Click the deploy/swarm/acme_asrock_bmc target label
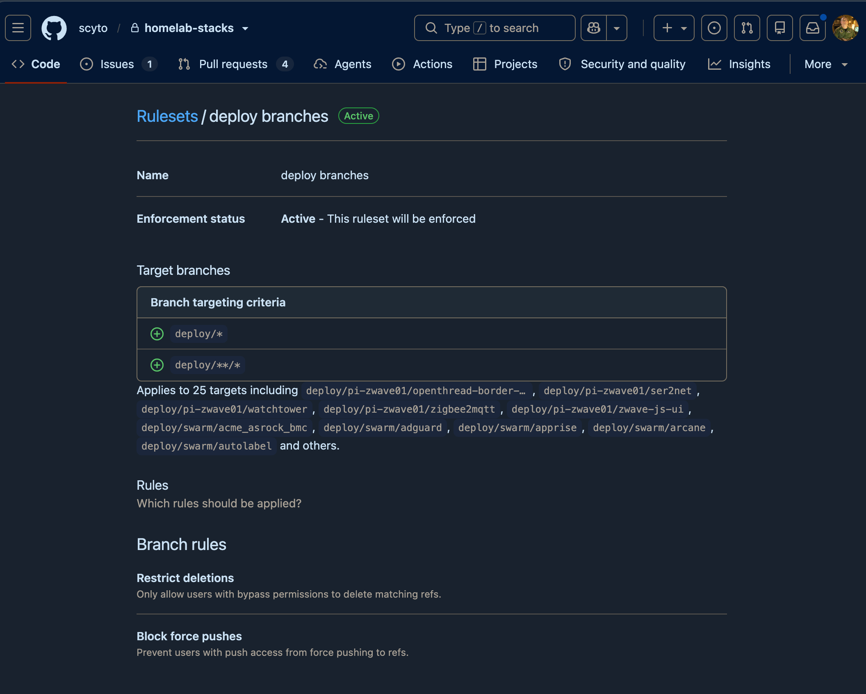Viewport: 866px width, 694px height. pos(224,427)
